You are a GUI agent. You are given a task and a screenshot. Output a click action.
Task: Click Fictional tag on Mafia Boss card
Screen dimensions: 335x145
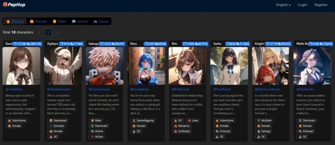pyautogui.click(x=306, y=131)
